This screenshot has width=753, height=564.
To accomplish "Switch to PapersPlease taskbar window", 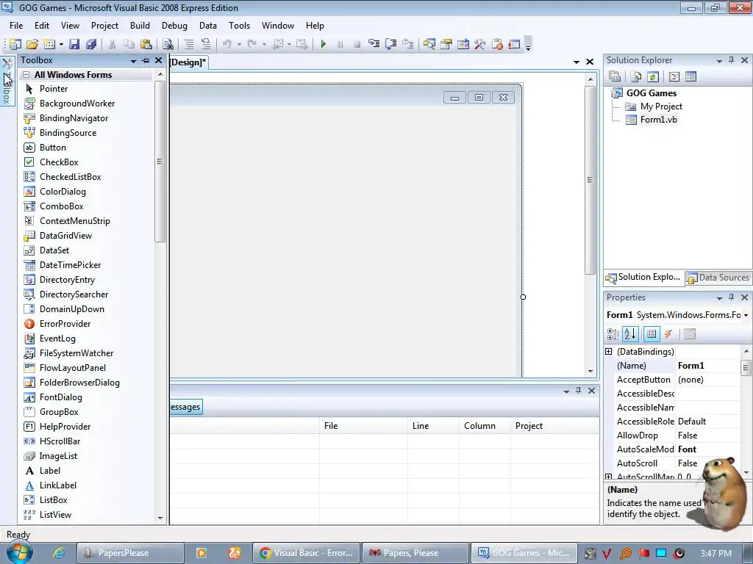I will 131,553.
